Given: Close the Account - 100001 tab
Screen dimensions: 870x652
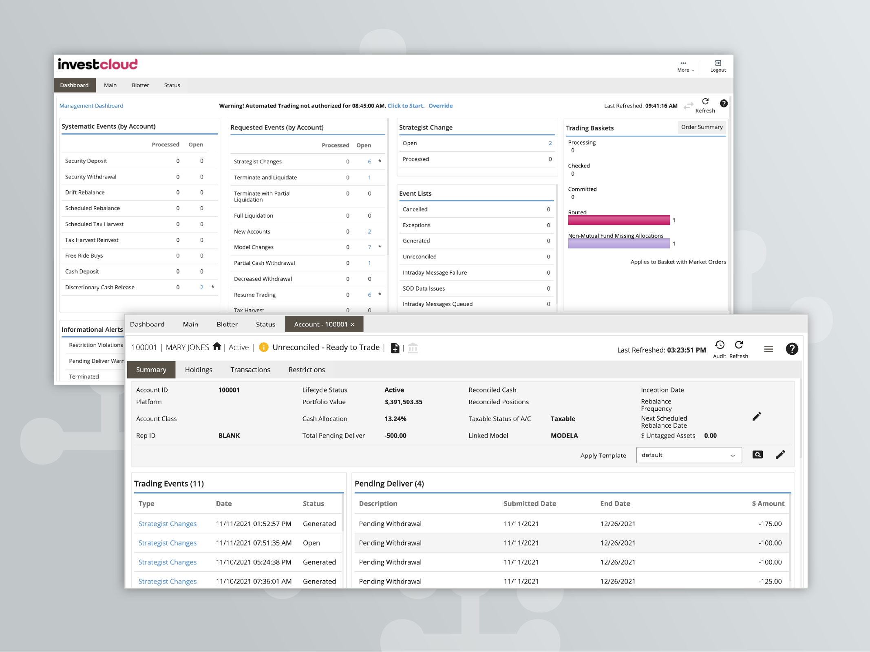Looking at the screenshot, I should click(353, 324).
